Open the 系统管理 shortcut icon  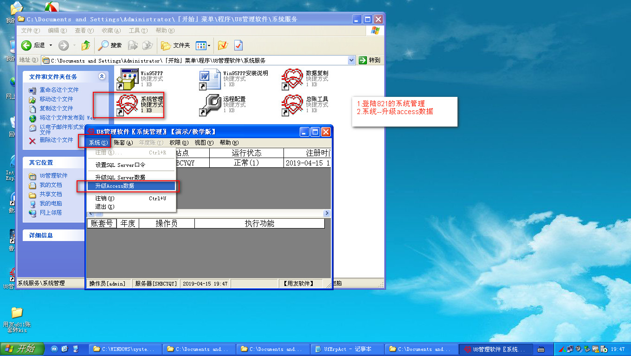[x=128, y=105]
